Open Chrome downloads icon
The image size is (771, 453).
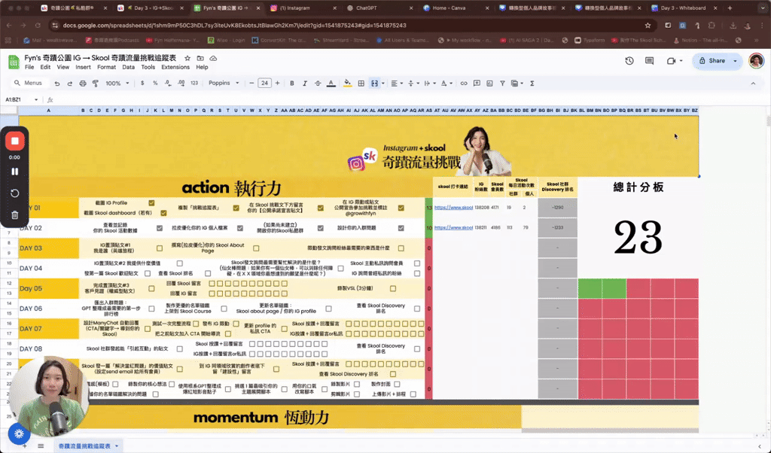click(733, 26)
